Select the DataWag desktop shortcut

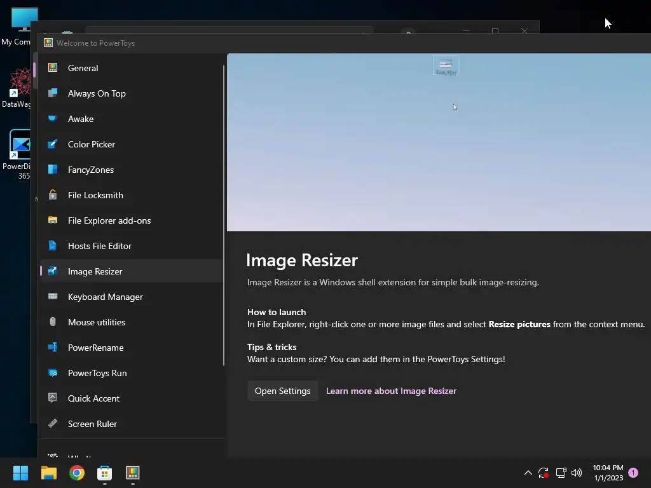point(16,88)
